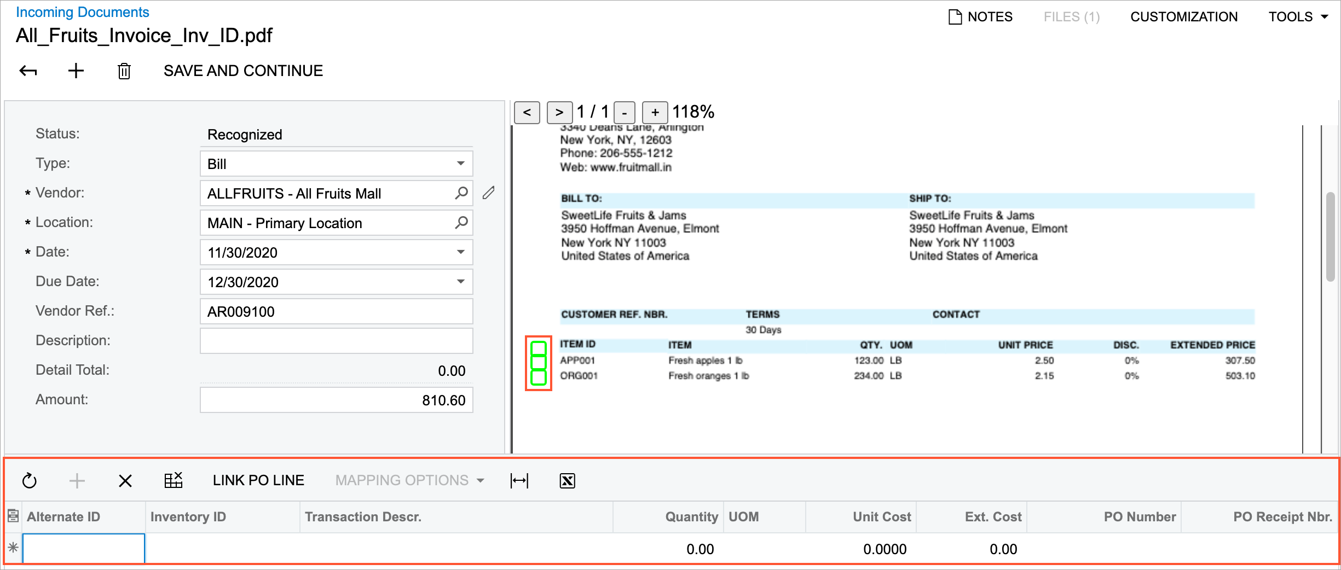Edit vendor with the pencil icon
Viewport: 1341px width, 570px height.
coord(488,193)
